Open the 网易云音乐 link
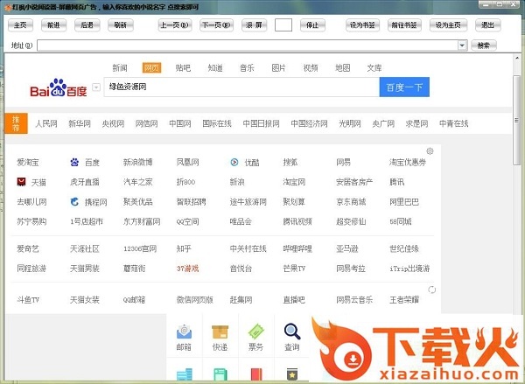This screenshot has height=384, width=525. pyautogui.click(x=354, y=300)
